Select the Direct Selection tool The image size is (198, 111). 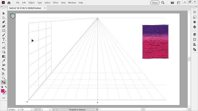click(4, 18)
